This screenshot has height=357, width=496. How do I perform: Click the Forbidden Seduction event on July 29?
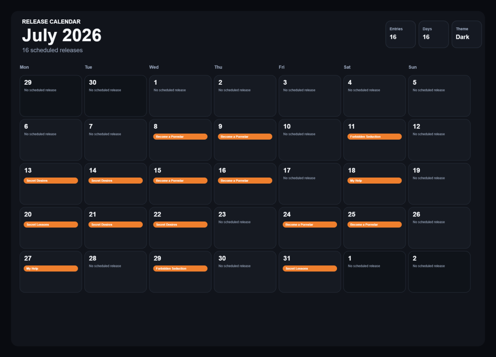[x=180, y=268]
